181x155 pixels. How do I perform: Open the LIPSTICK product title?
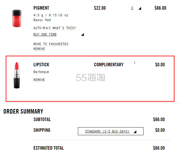41,65
